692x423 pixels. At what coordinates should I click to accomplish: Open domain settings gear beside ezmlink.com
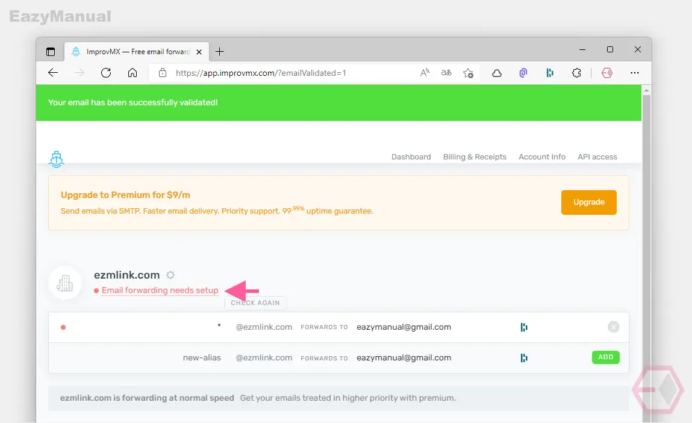point(170,275)
